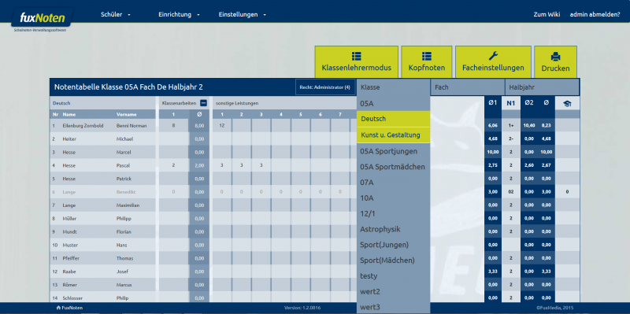630x314 pixels.
Task: Click Eilenburg Zornbold sonstige Leistung 12 cell
Action: point(222,126)
